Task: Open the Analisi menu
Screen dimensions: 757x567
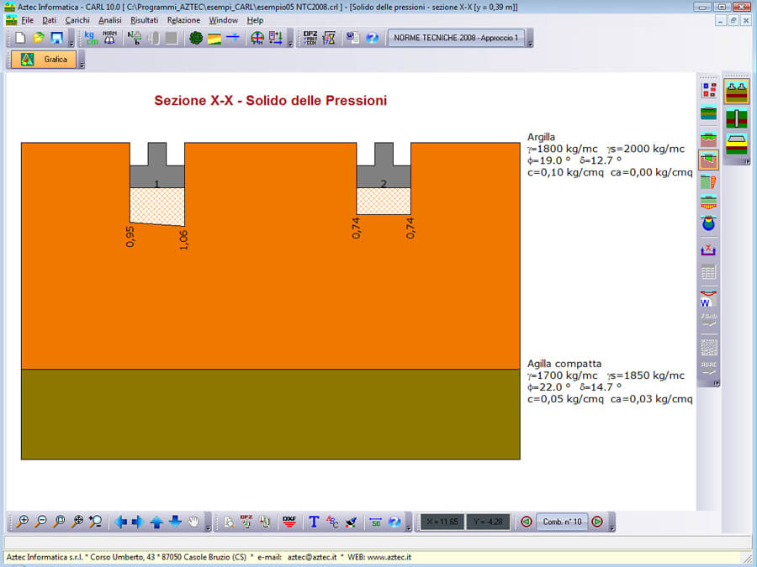Action: pyautogui.click(x=109, y=19)
